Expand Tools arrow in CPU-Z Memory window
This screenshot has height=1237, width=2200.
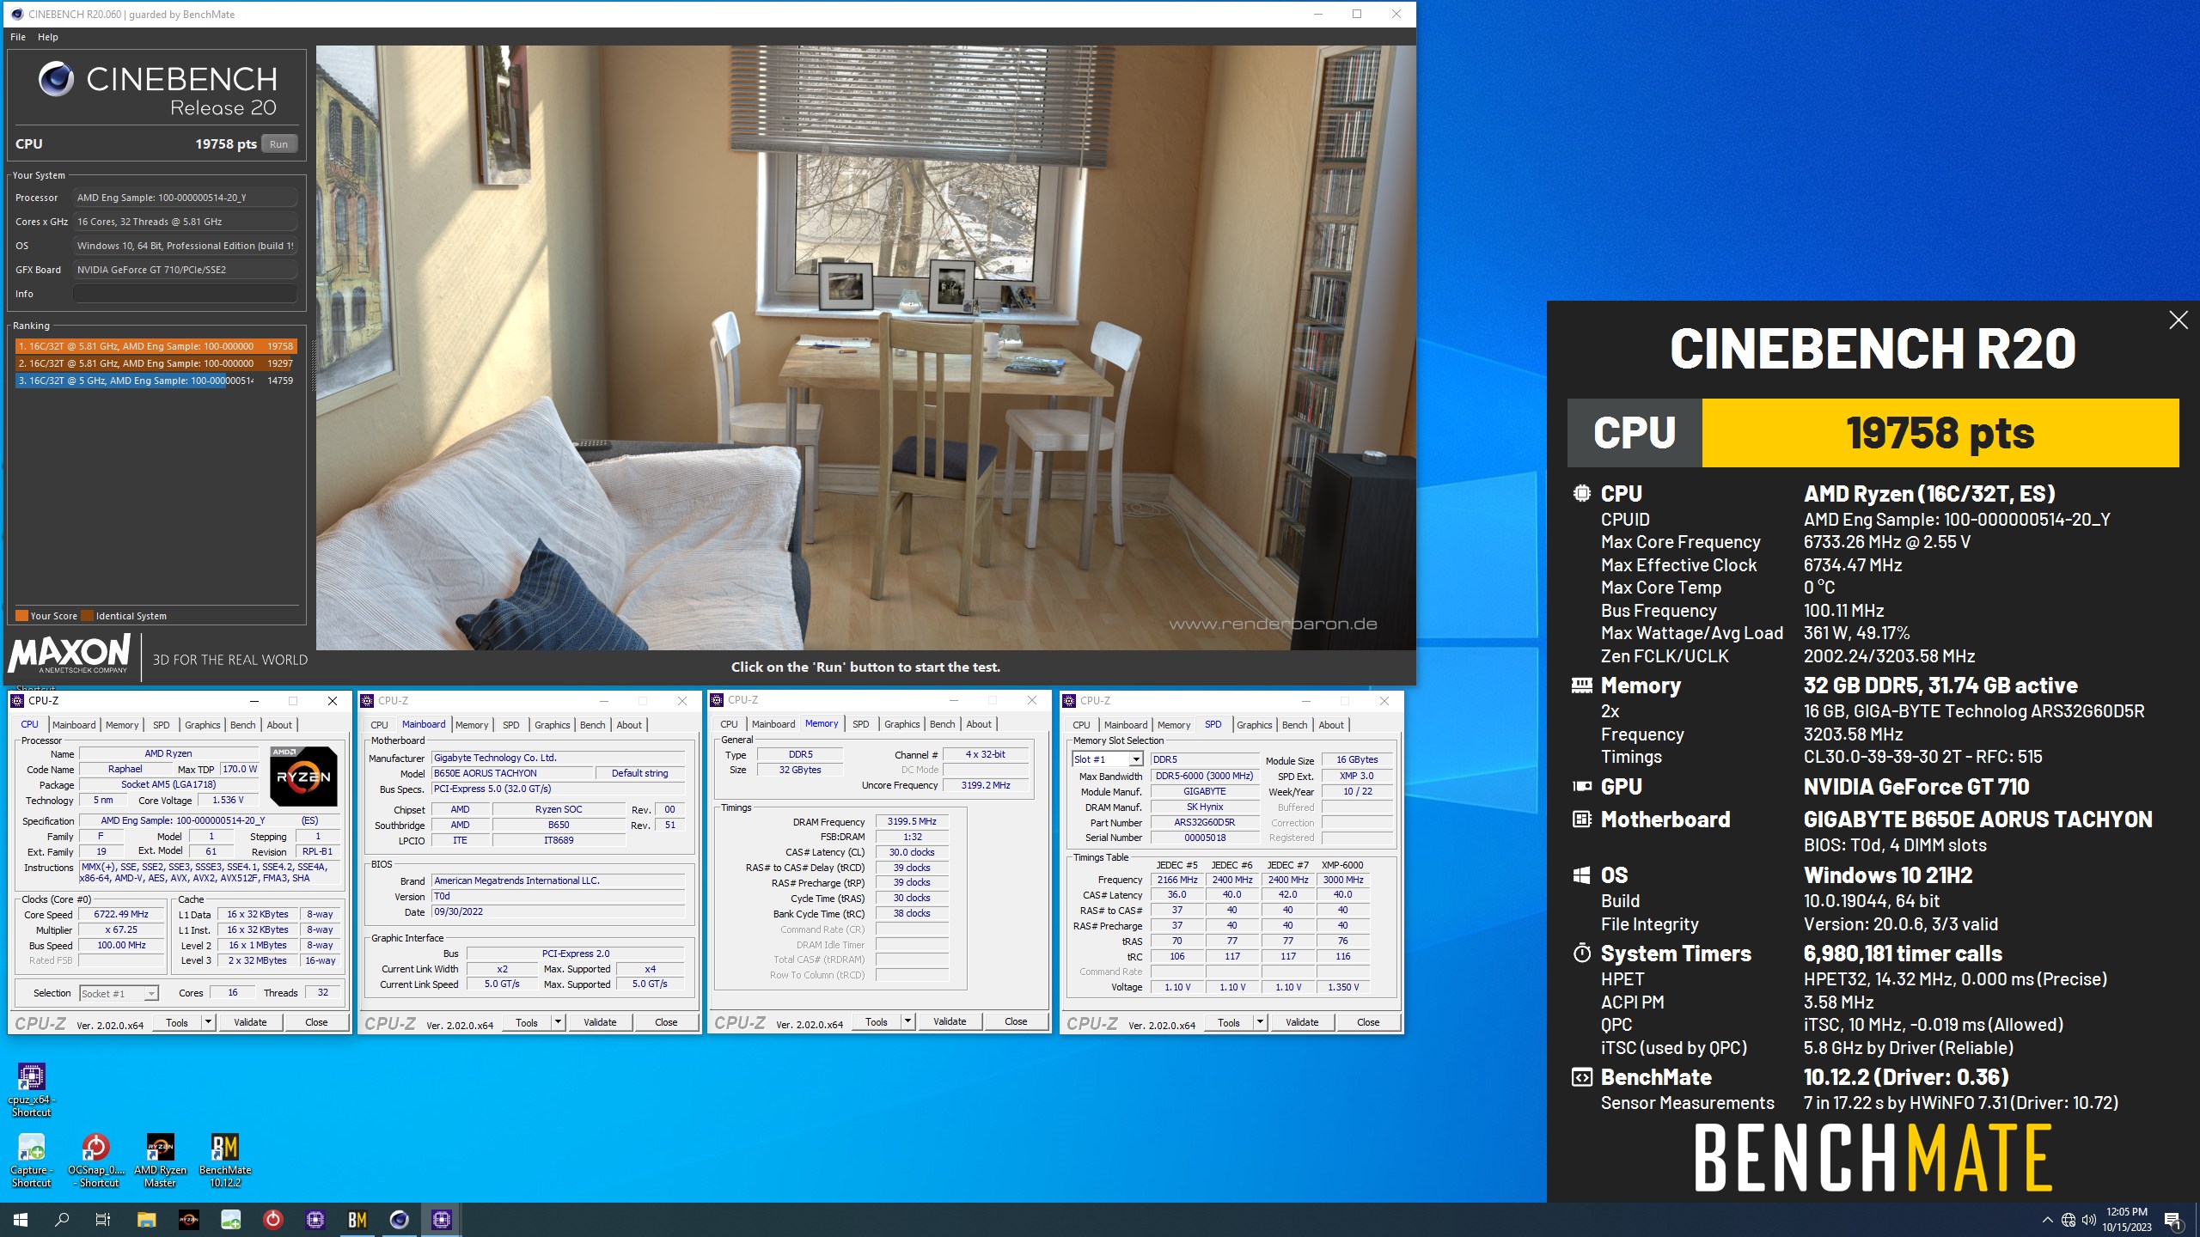[907, 1021]
